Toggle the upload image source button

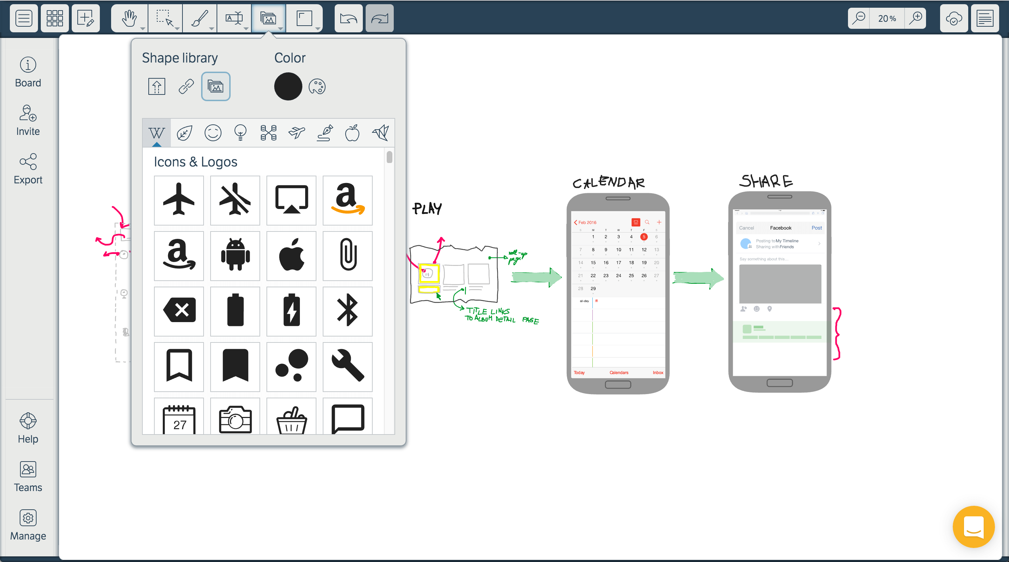click(x=157, y=86)
